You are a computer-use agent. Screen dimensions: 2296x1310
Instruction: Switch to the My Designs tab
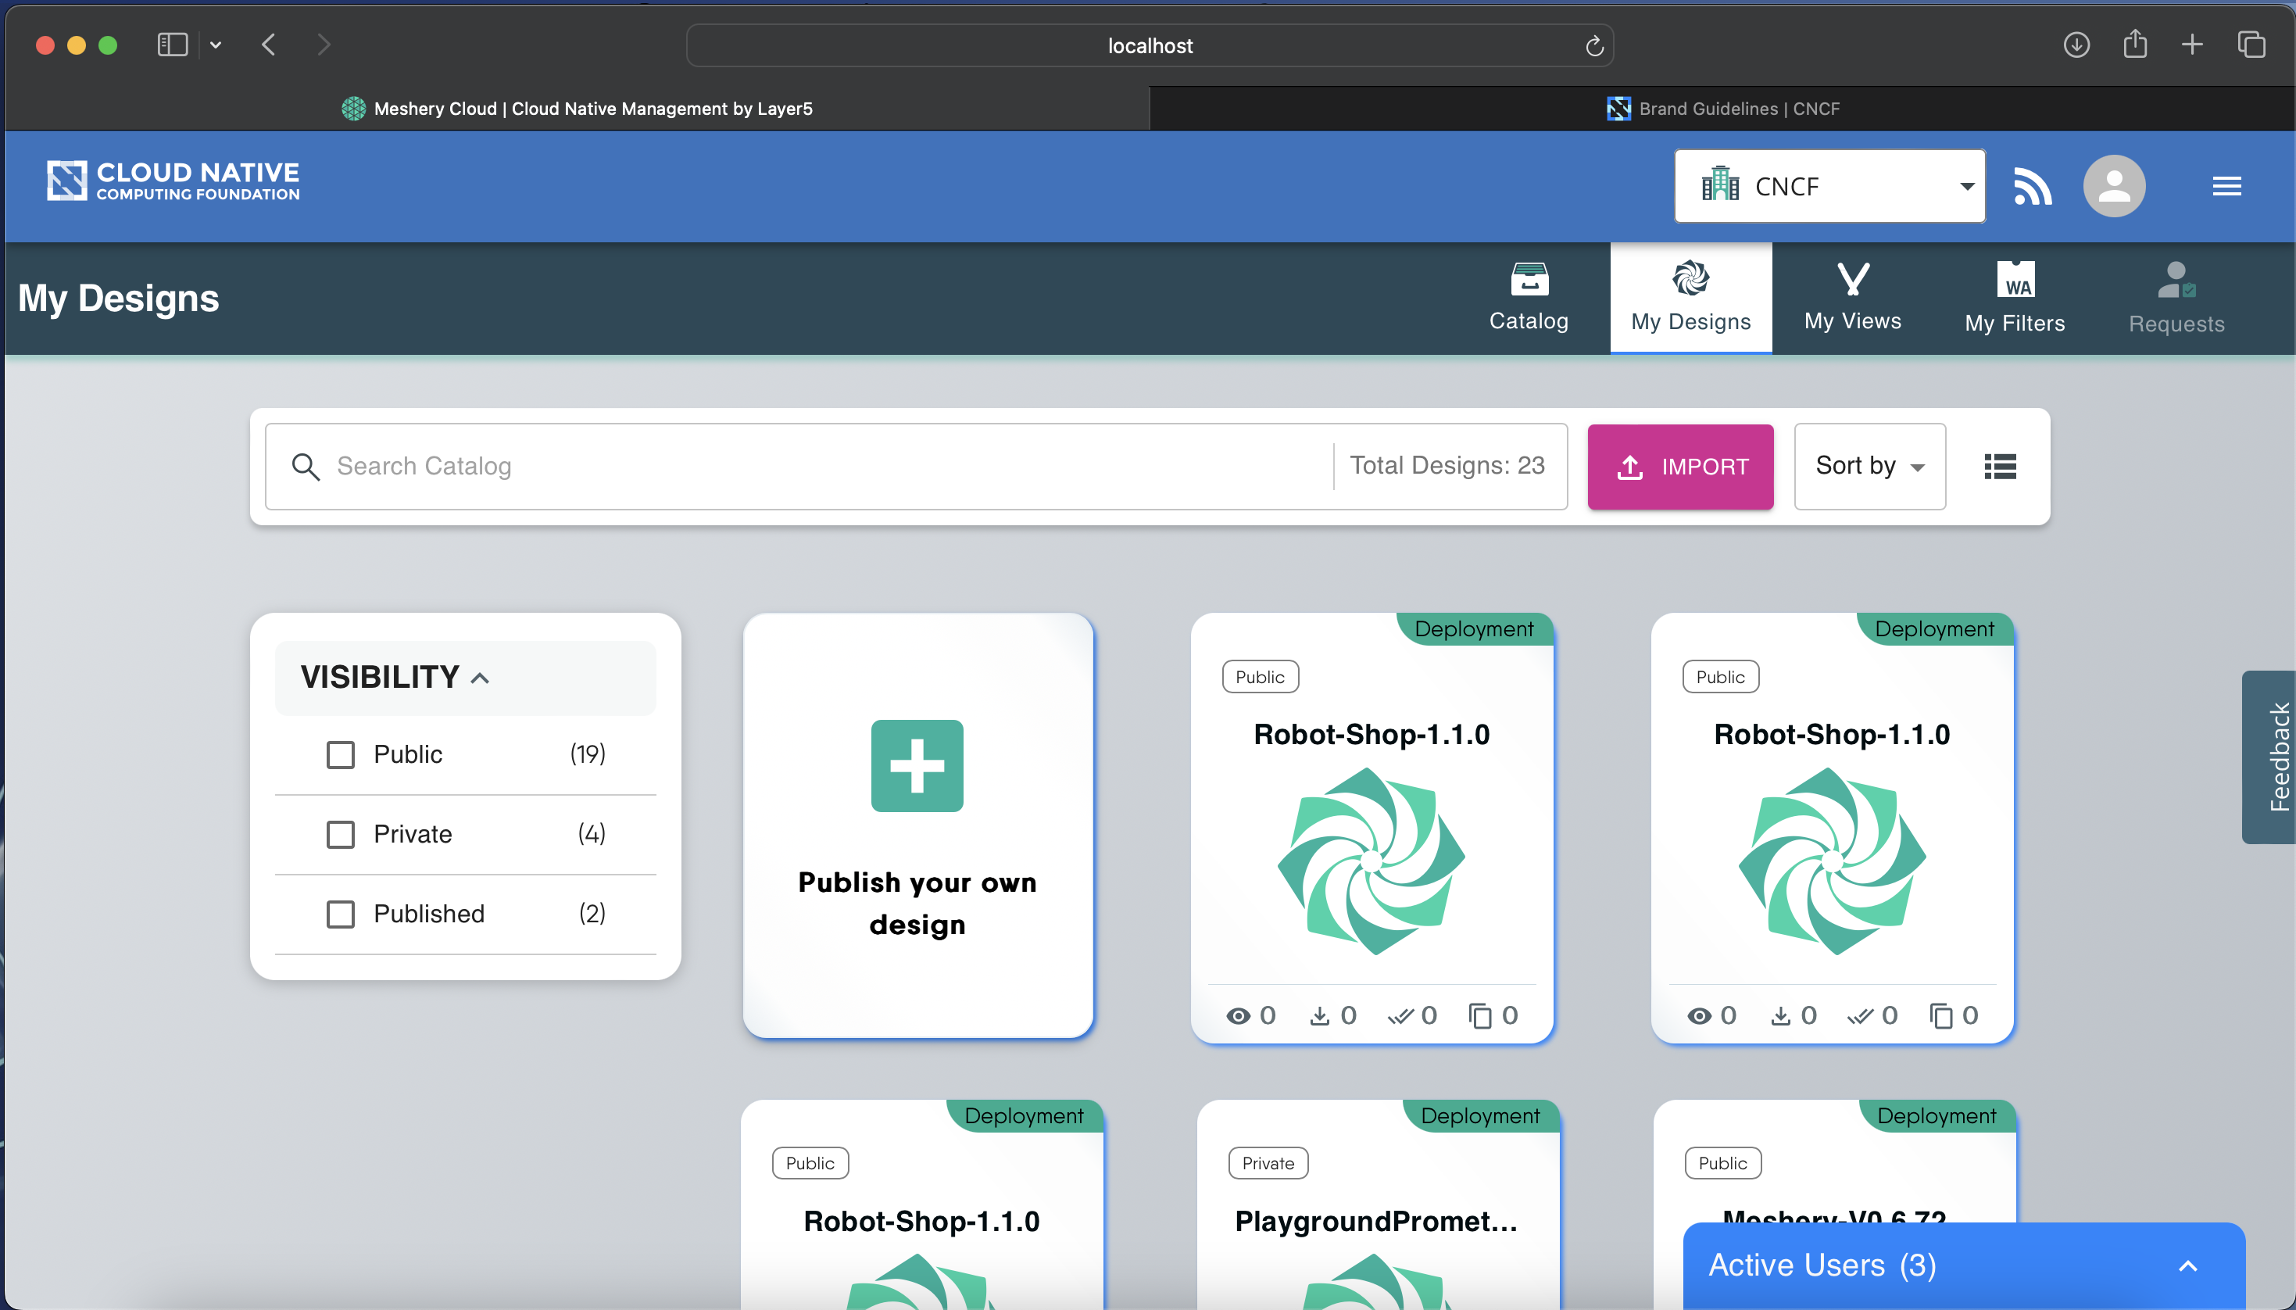click(x=1690, y=297)
